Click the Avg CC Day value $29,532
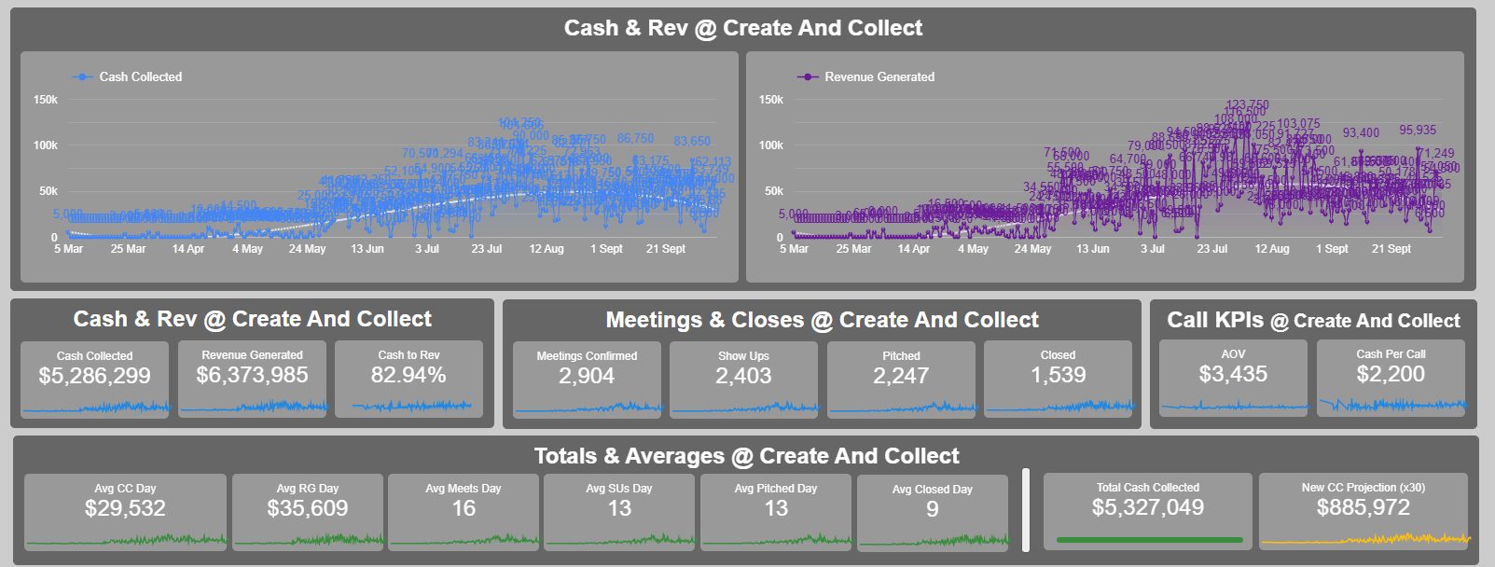 (x=125, y=508)
